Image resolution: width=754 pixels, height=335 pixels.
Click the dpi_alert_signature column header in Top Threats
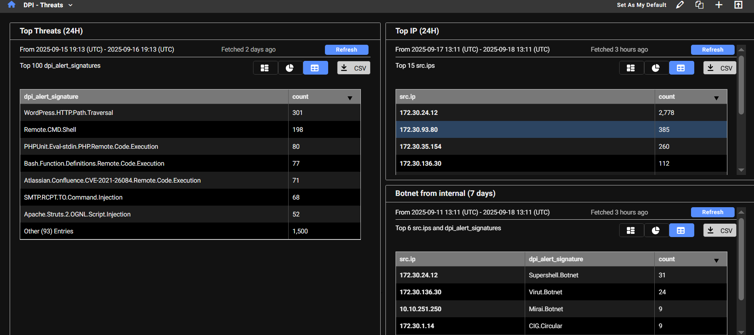pos(51,97)
